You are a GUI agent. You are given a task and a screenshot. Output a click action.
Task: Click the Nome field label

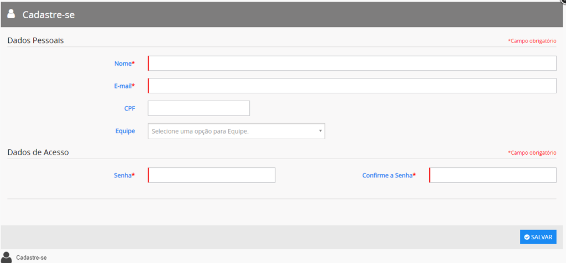pos(124,64)
